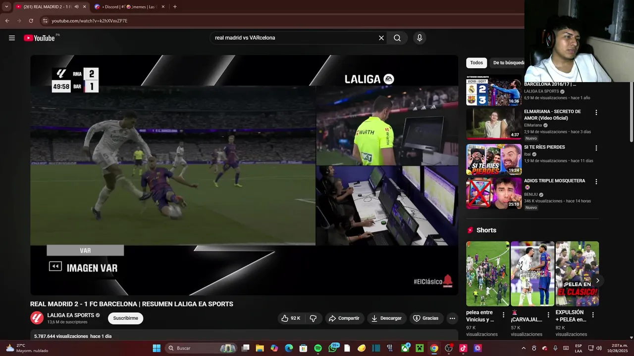Open a new browser tab
Viewport: 634px width, 356px height.
[x=175, y=7]
